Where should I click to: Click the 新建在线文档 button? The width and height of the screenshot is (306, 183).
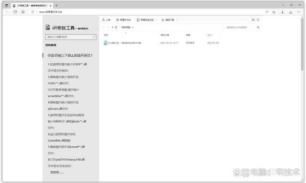click(x=145, y=20)
